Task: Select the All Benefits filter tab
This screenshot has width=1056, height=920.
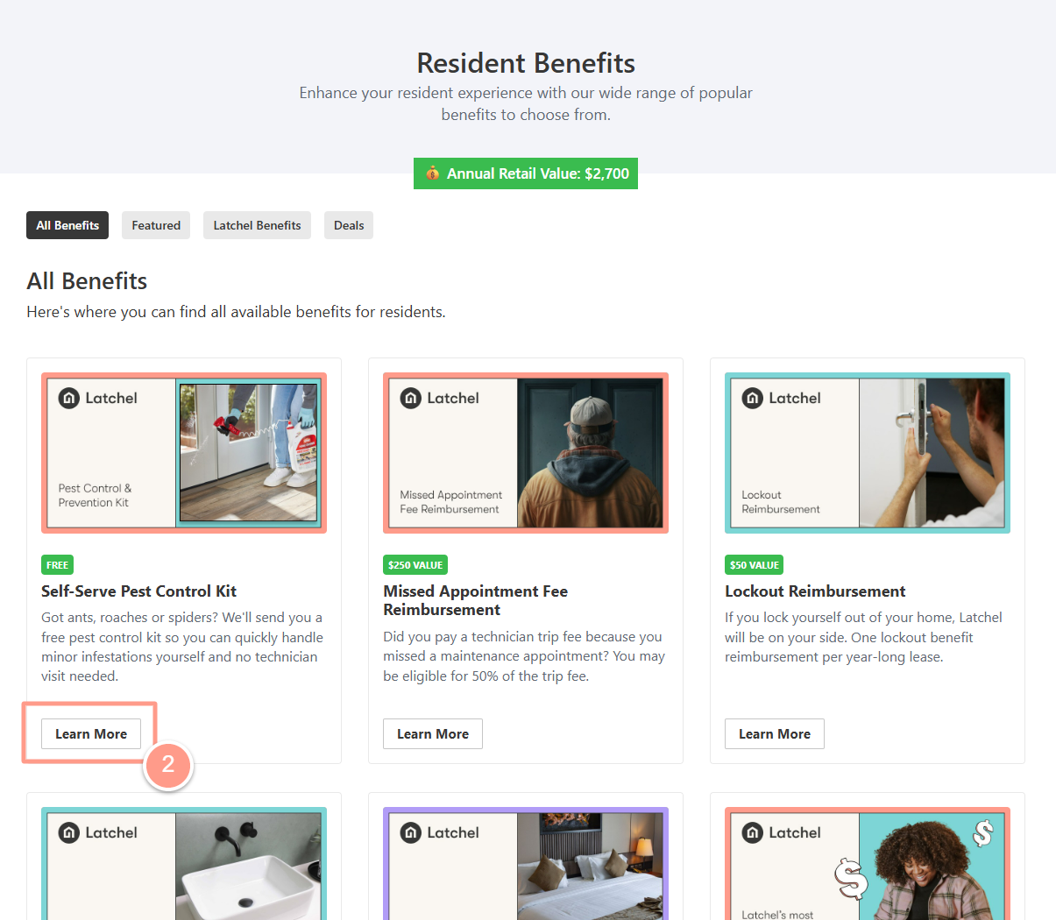Action: pyautogui.click(x=67, y=225)
